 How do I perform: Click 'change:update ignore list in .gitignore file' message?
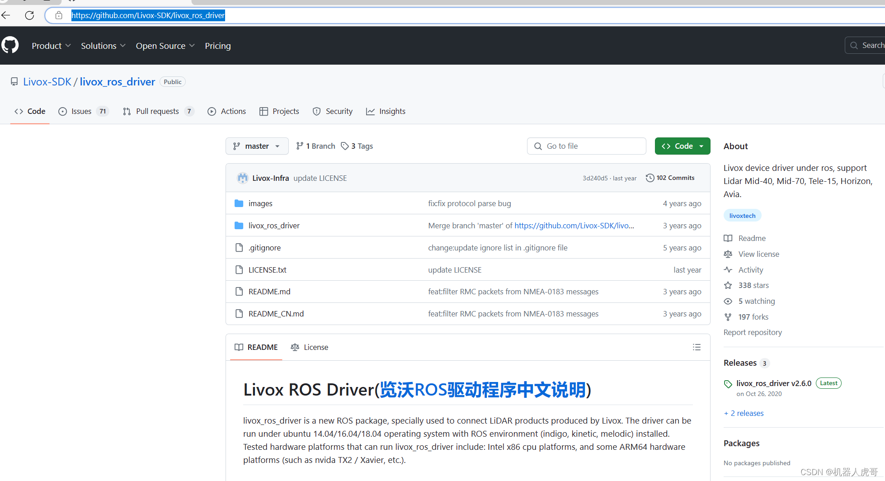498,248
